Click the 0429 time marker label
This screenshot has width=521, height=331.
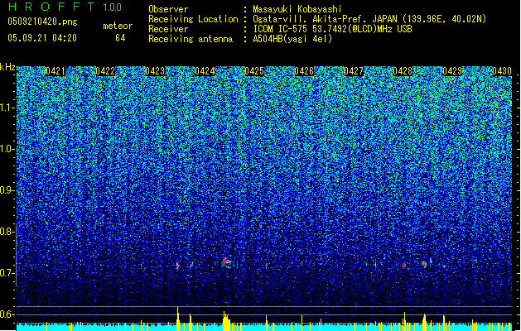[452, 71]
